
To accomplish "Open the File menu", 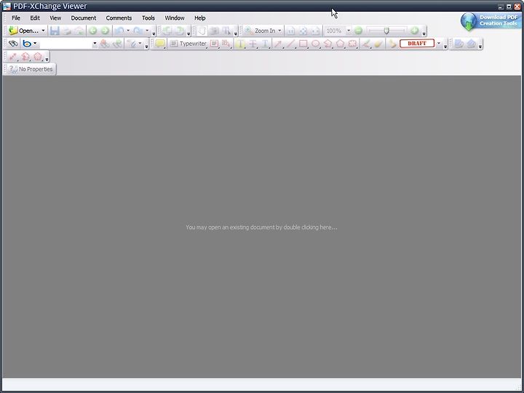I will [x=16, y=18].
